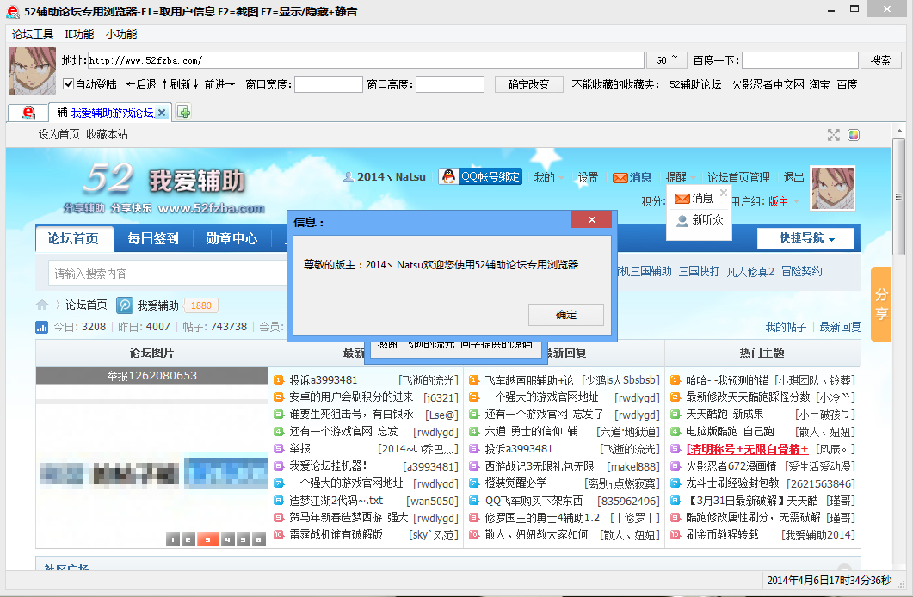Screen dimensions: 913x597
Task: Open 我的帖子 link
Action: 786,327
